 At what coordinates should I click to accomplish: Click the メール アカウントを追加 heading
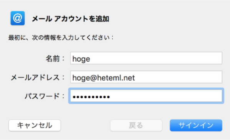70,19
